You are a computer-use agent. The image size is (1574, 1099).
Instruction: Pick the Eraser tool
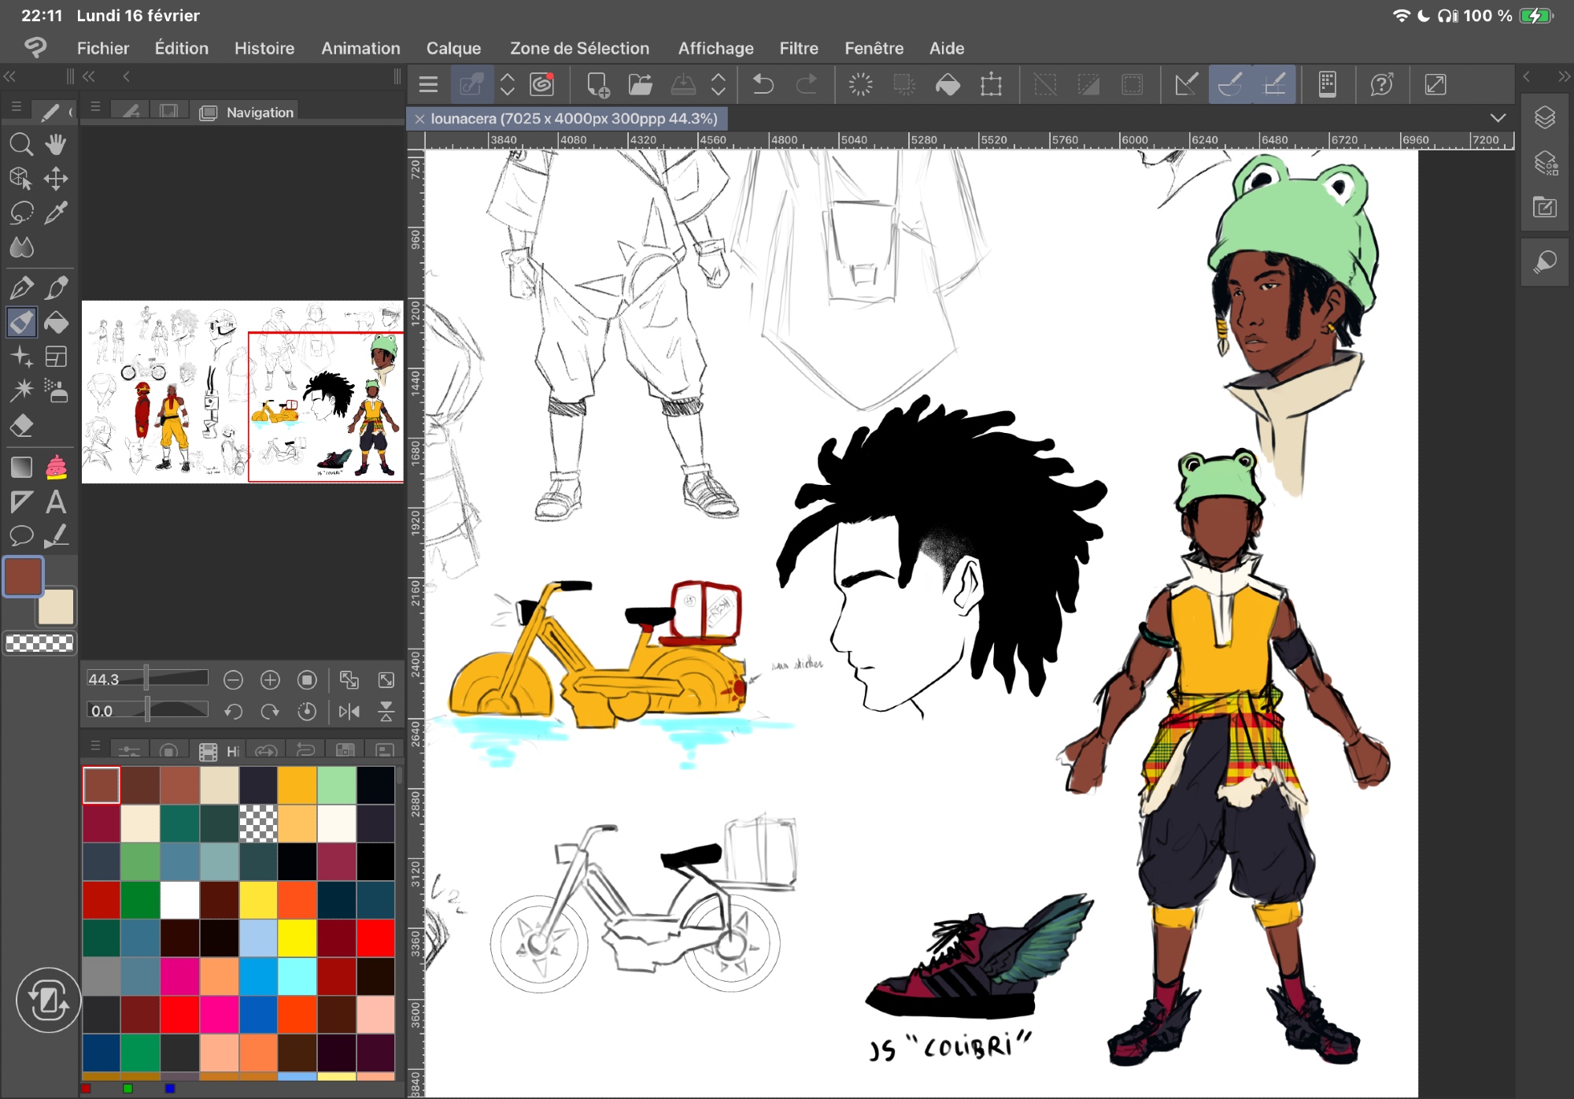[x=21, y=426]
